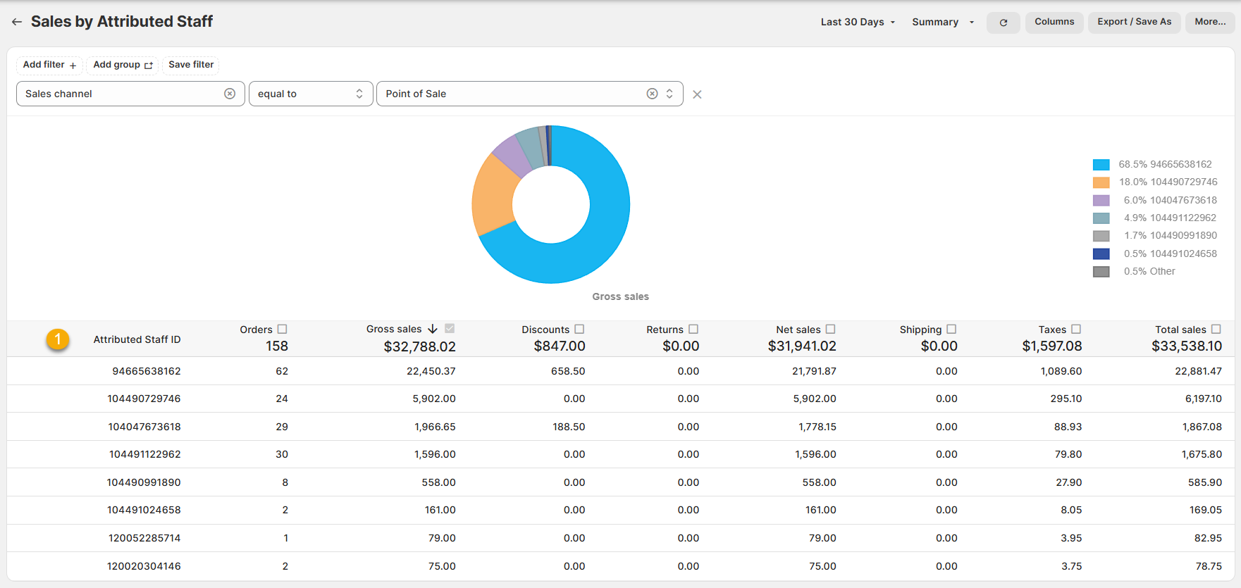Image resolution: width=1241 pixels, height=588 pixels.
Task: Clear the Point of Sale value
Action: pos(652,94)
